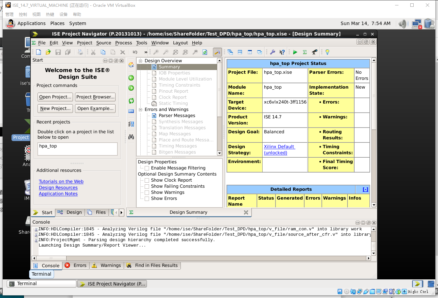Click the Cascade windows icon
The height and width of the screenshot is (298, 438).
tap(230, 52)
